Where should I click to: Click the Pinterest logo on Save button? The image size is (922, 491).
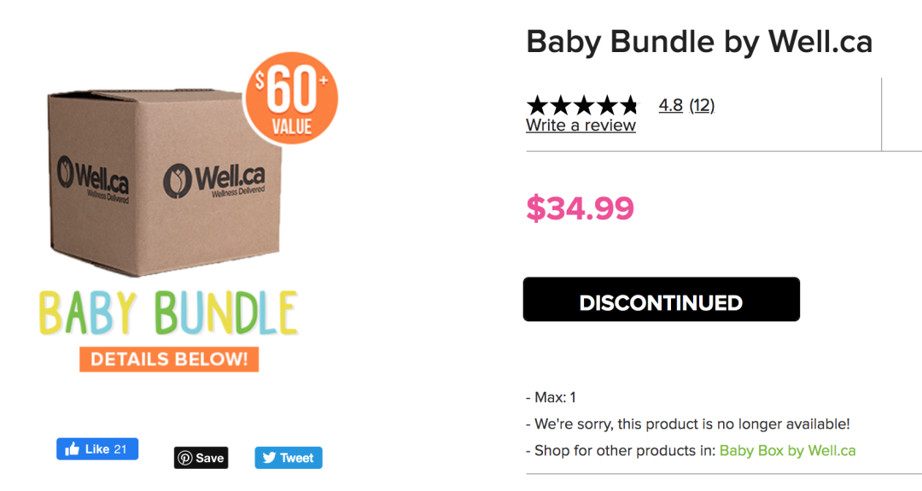[x=185, y=458]
